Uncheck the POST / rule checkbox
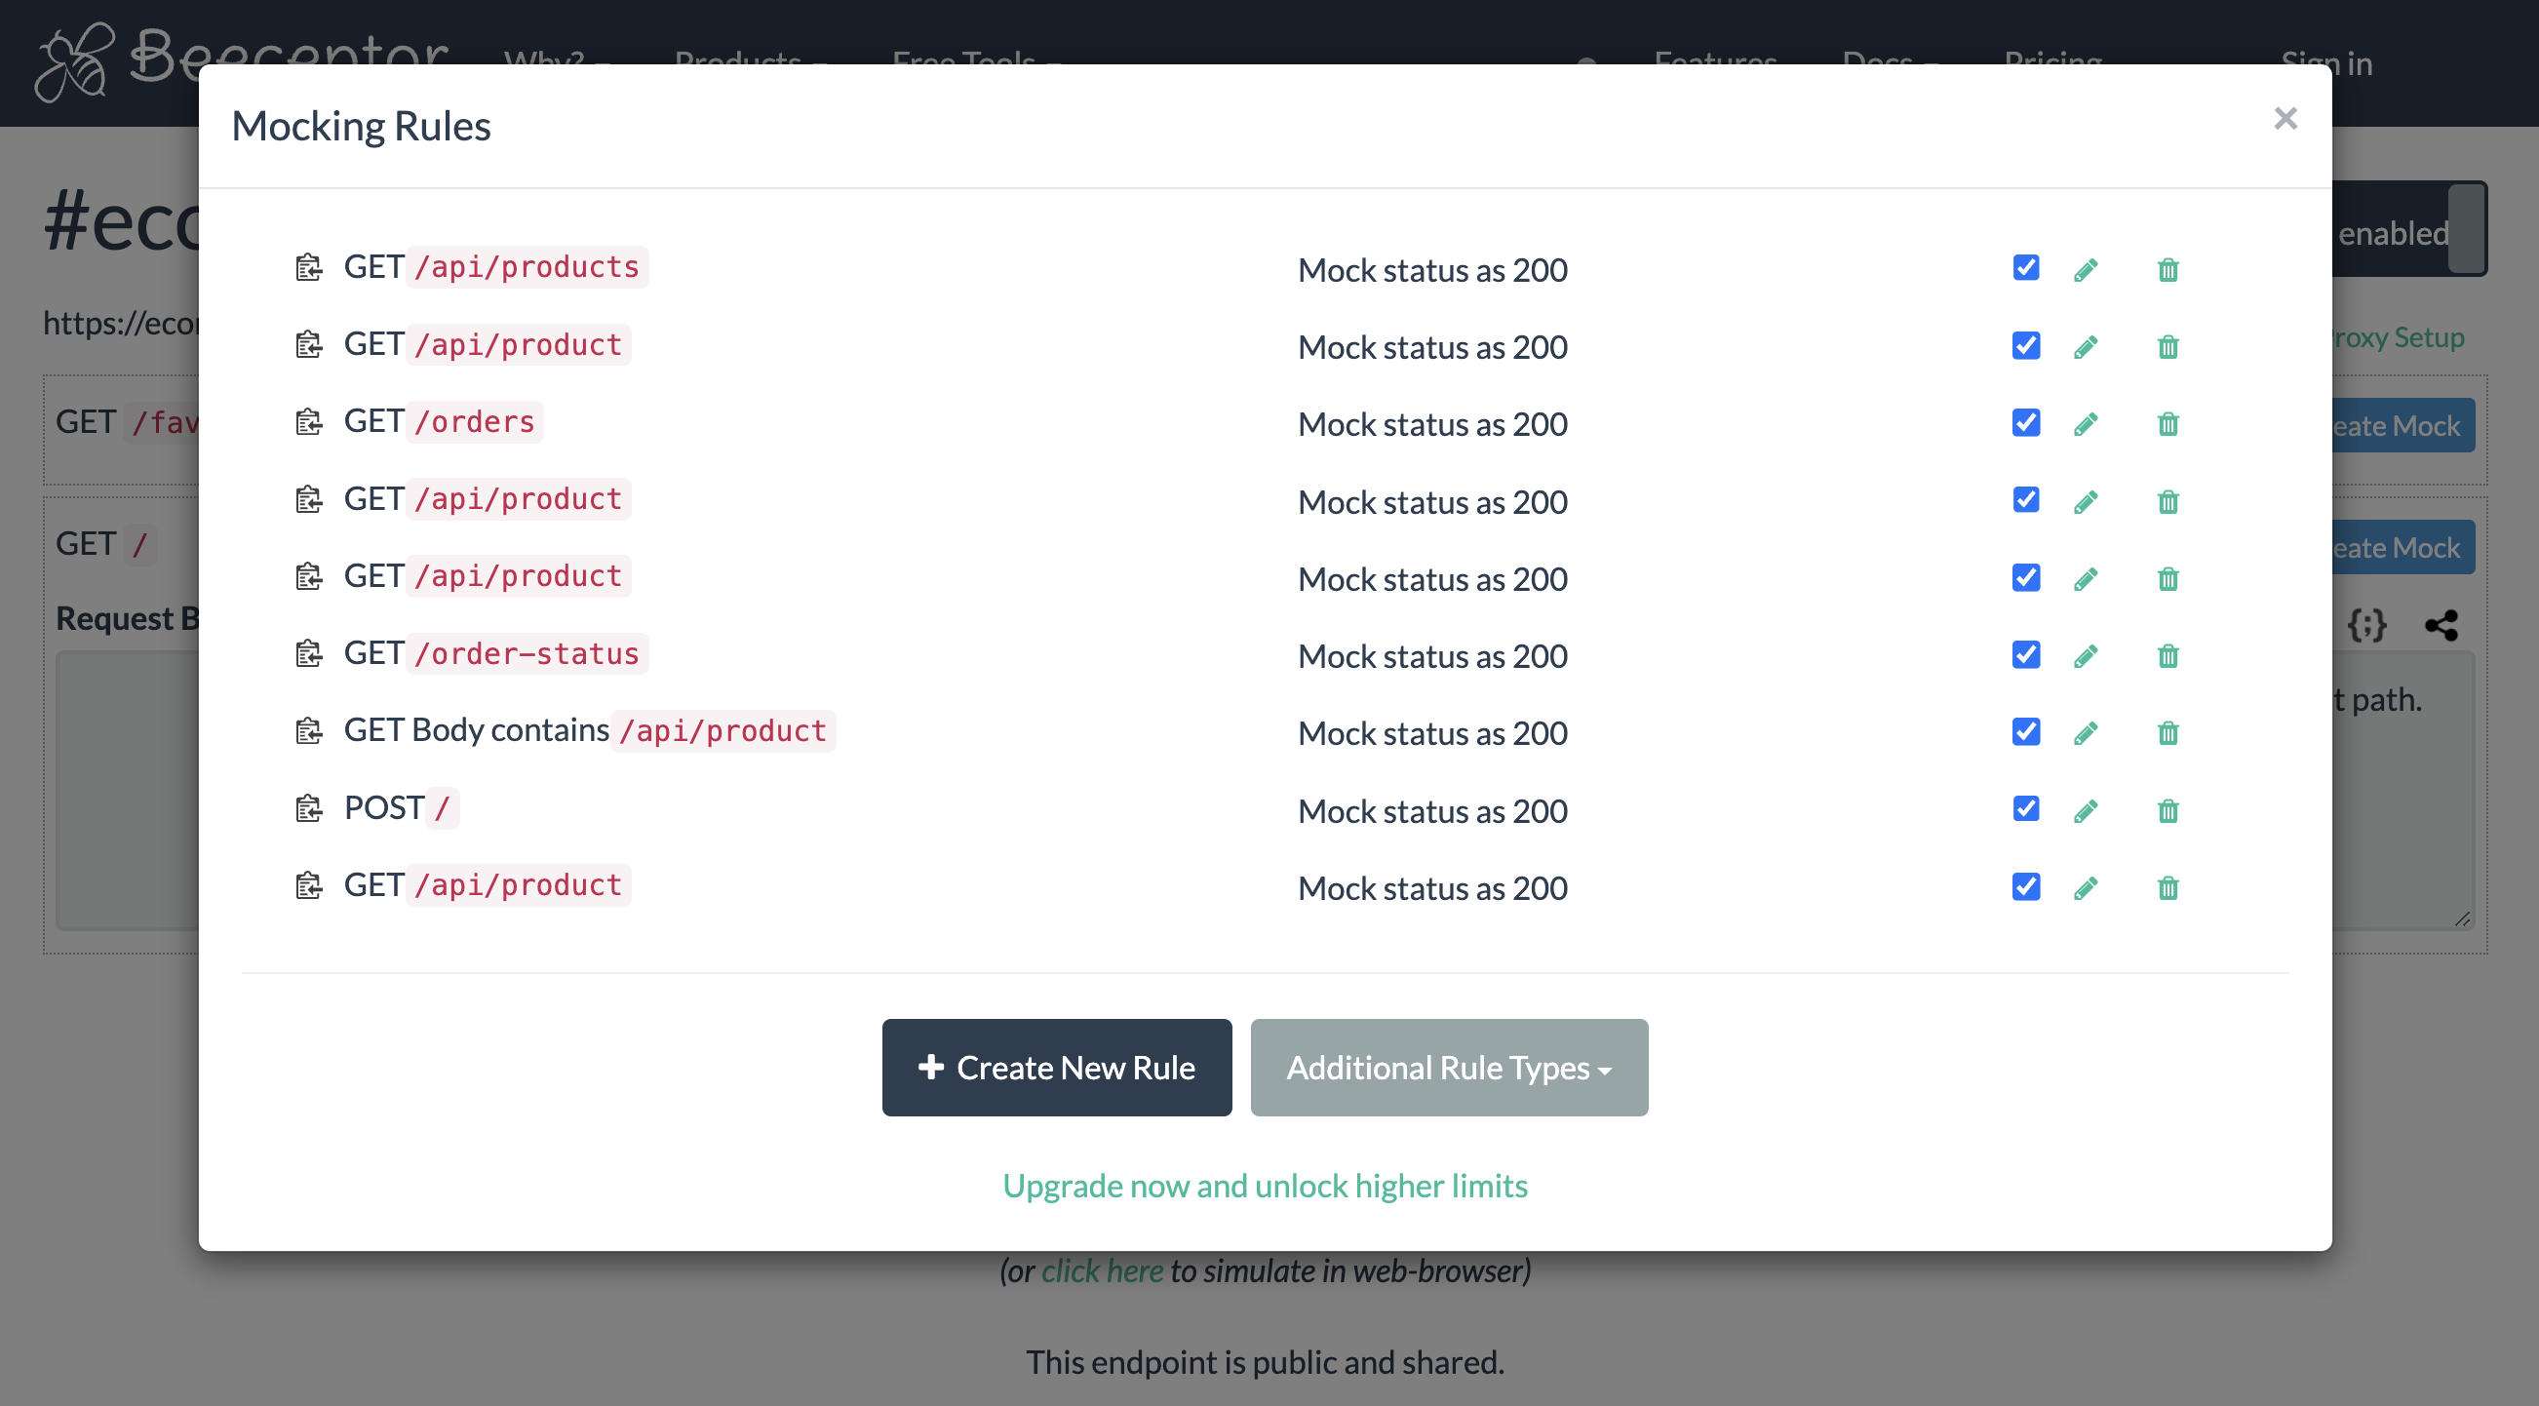Screen dimensions: 2539x1406 [2024, 808]
